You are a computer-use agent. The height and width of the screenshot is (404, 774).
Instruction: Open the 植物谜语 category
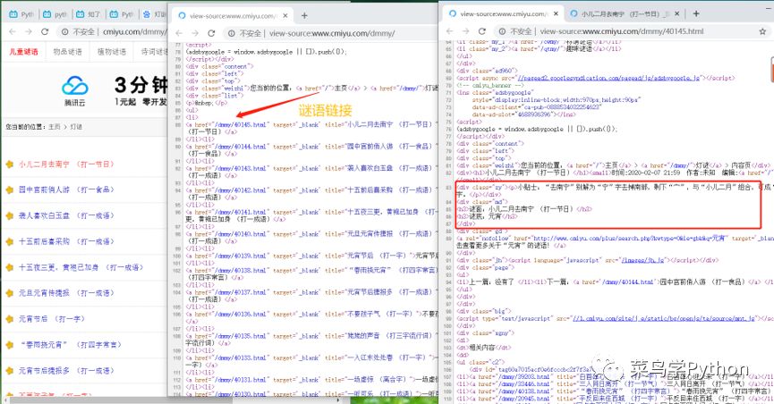(x=112, y=52)
